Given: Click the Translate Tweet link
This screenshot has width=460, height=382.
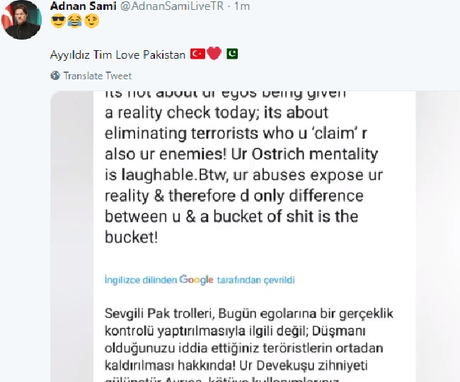Looking at the screenshot, I should click(x=98, y=76).
